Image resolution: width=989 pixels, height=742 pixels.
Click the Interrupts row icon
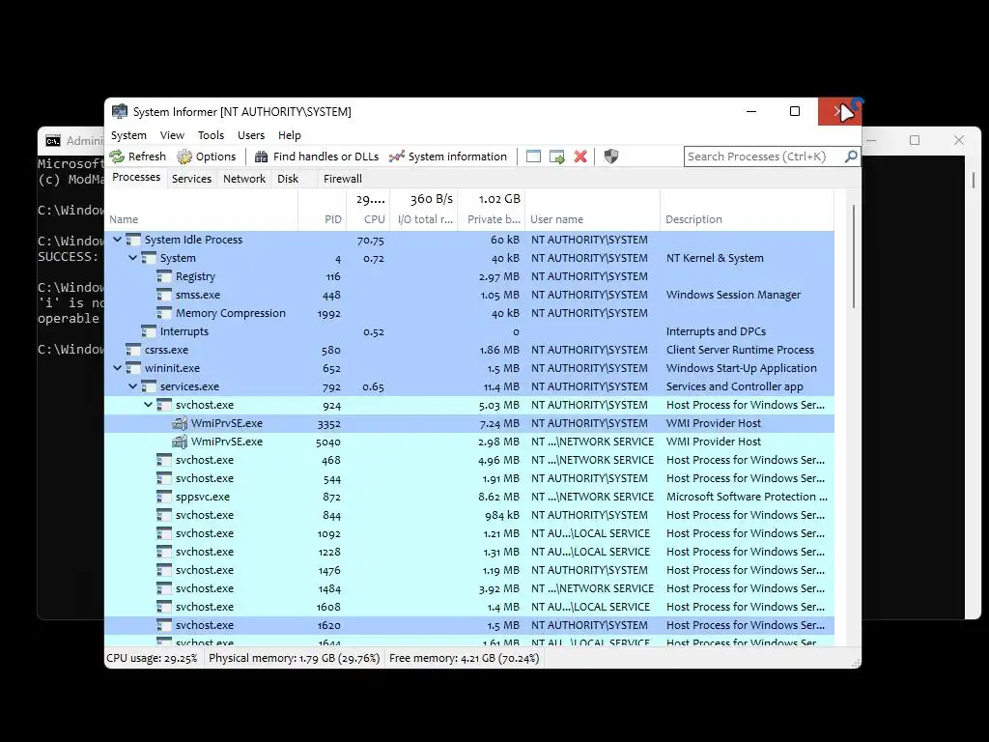[148, 331]
